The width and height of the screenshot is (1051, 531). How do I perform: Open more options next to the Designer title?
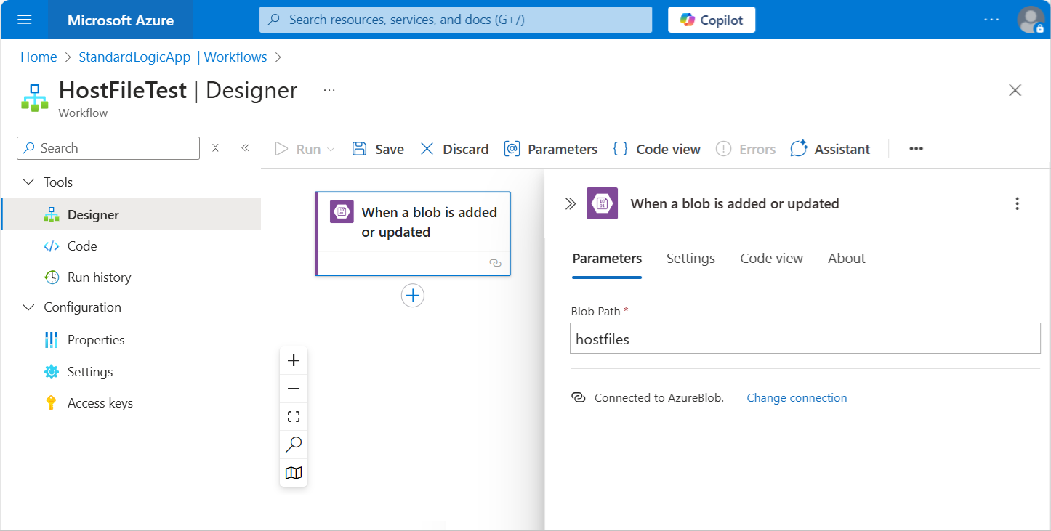[x=329, y=90]
